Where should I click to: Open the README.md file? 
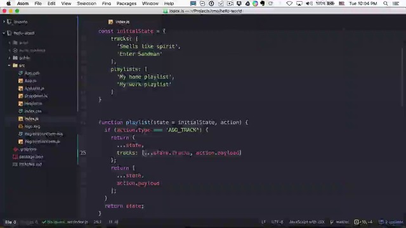coord(30,164)
